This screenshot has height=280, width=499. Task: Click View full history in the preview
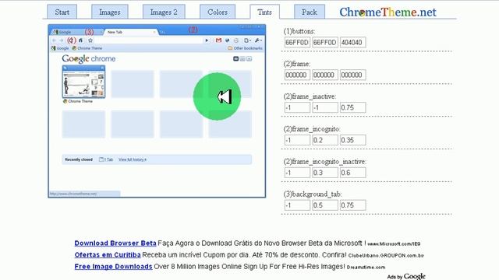pos(133,159)
